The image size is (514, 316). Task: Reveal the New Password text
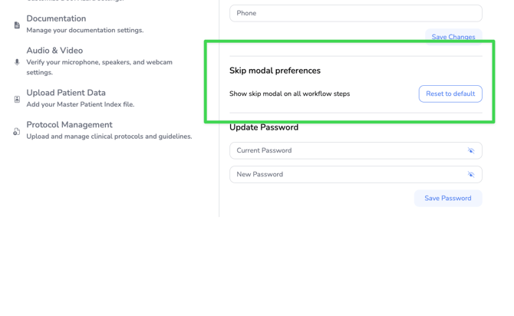point(471,175)
